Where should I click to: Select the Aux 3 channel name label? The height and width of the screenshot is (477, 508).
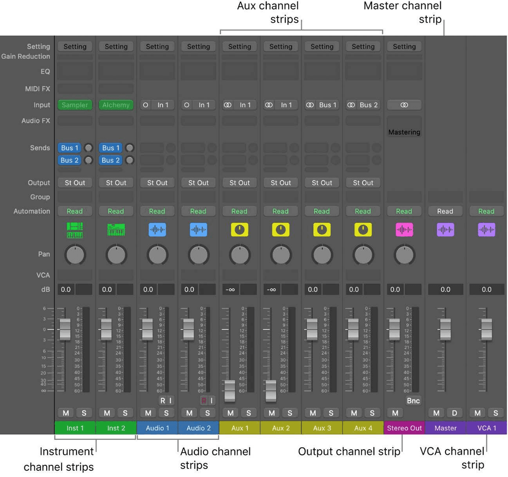tap(322, 428)
